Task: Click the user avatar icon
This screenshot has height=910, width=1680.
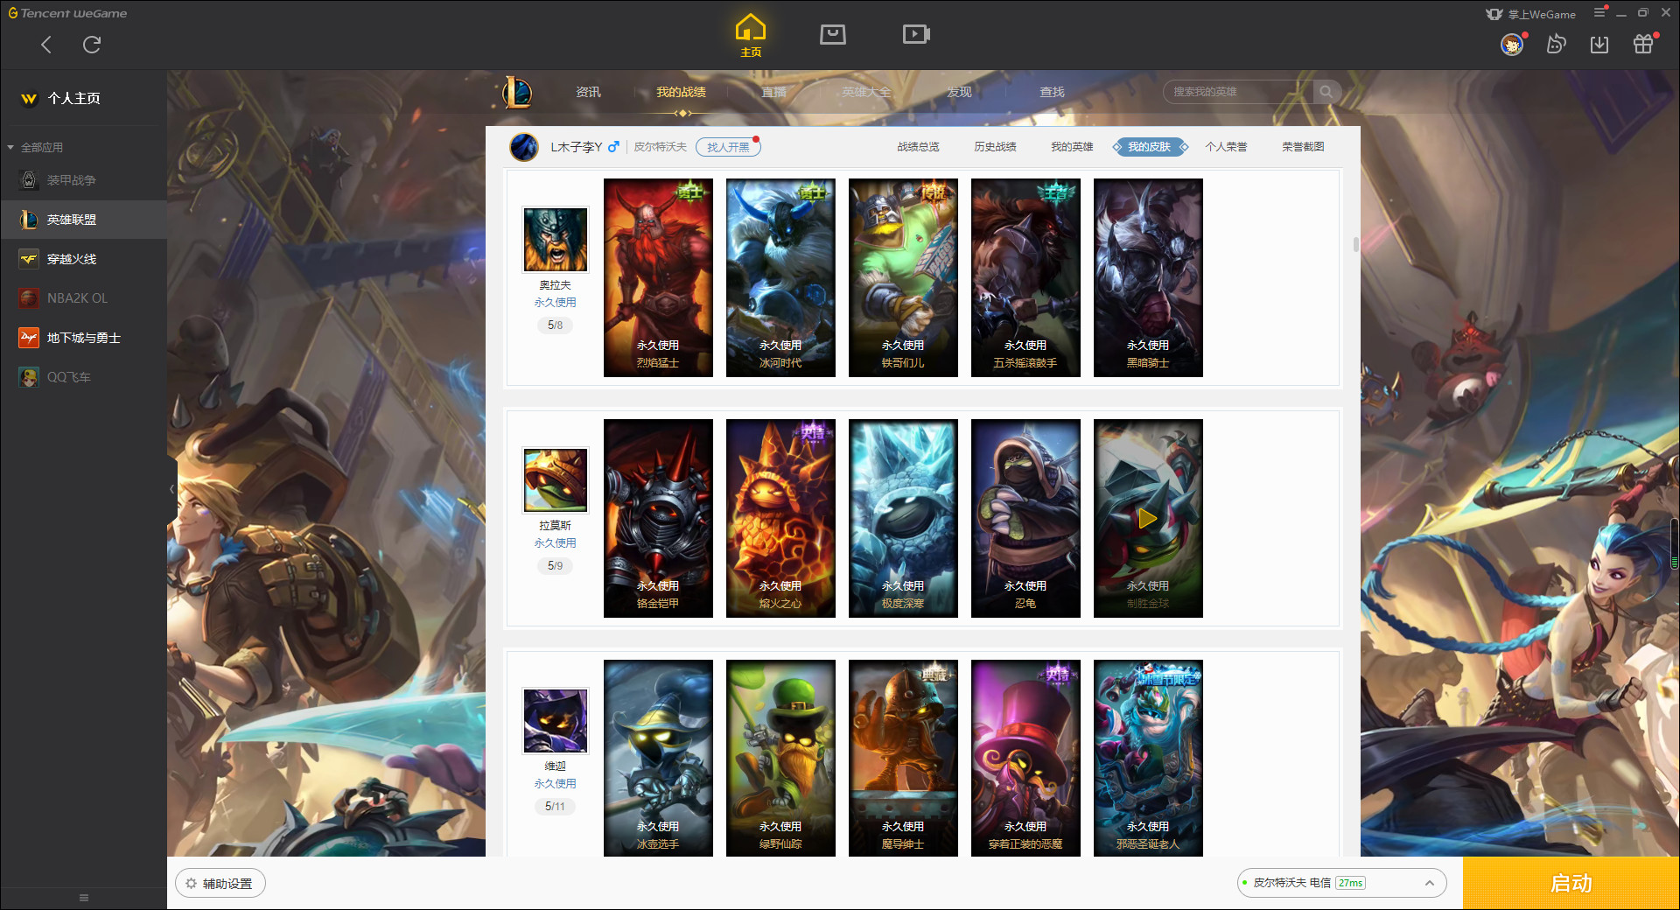Action: click(1512, 44)
